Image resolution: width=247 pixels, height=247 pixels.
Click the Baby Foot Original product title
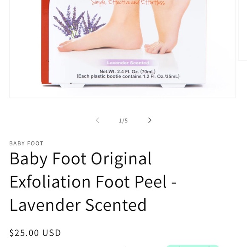(x=80, y=158)
